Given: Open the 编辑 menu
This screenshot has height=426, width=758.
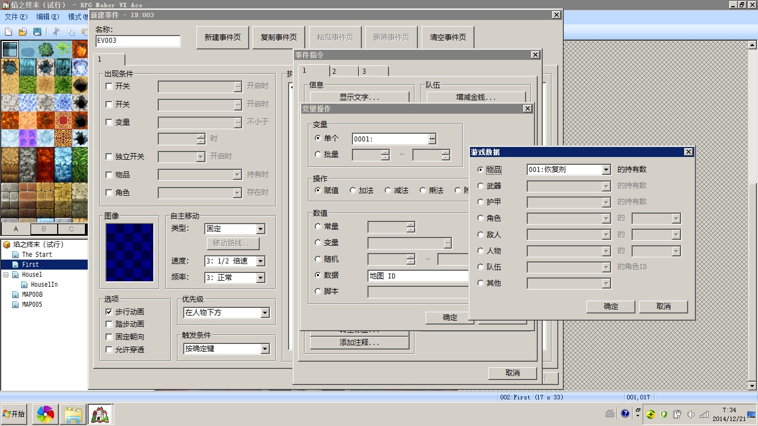Looking at the screenshot, I should pyautogui.click(x=47, y=17).
